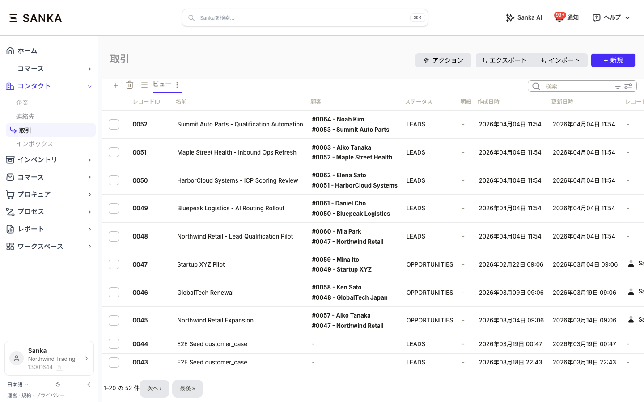
Task: Open Sanka AI assistant
Action: click(x=524, y=18)
